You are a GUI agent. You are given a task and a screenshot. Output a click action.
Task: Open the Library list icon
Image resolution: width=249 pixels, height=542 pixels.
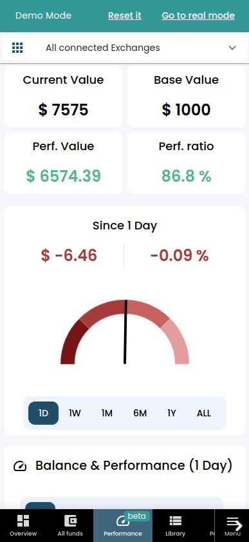[x=175, y=521]
